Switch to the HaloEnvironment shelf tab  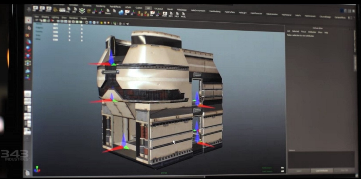[x=198, y=11]
